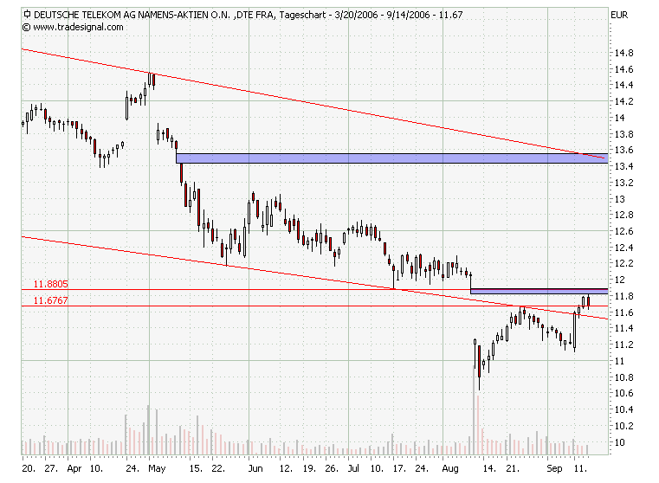Image resolution: width=659 pixels, height=483 pixels.
Task: Click the 27. date label on the axis
Action: pyautogui.click(x=51, y=469)
